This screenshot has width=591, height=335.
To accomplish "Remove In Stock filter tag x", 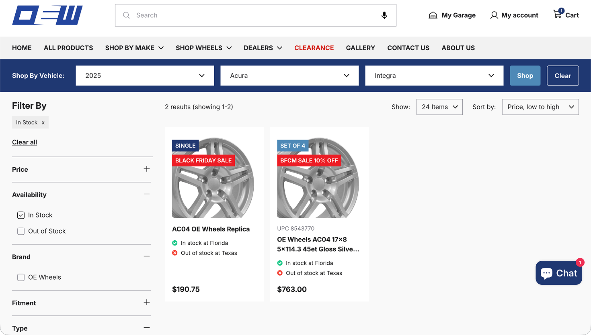I will click(x=43, y=123).
